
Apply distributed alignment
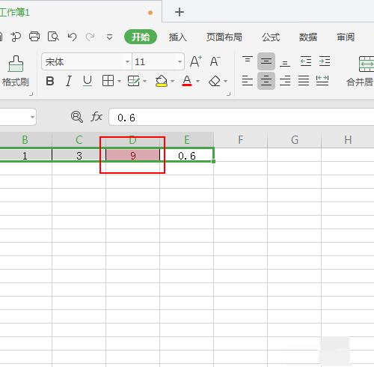pos(322,81)
